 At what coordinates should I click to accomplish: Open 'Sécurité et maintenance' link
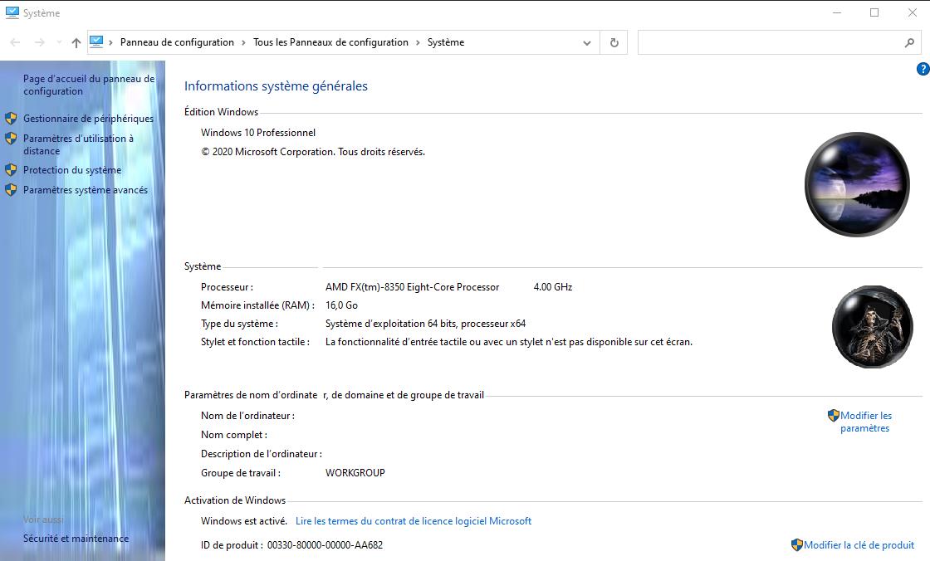coord(76,539)
